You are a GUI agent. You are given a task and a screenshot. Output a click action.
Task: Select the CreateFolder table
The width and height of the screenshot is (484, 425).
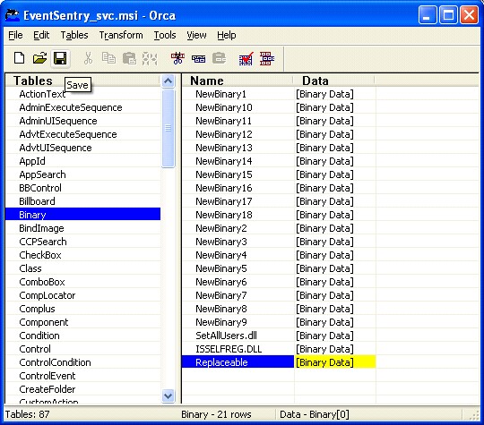[48, 389]
